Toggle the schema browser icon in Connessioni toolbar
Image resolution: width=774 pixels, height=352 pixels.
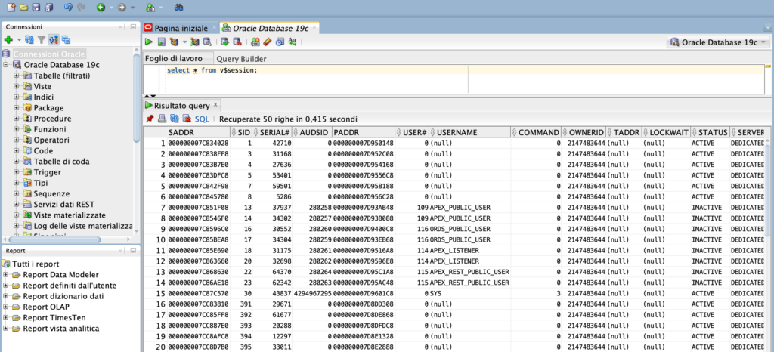[54, 40]
